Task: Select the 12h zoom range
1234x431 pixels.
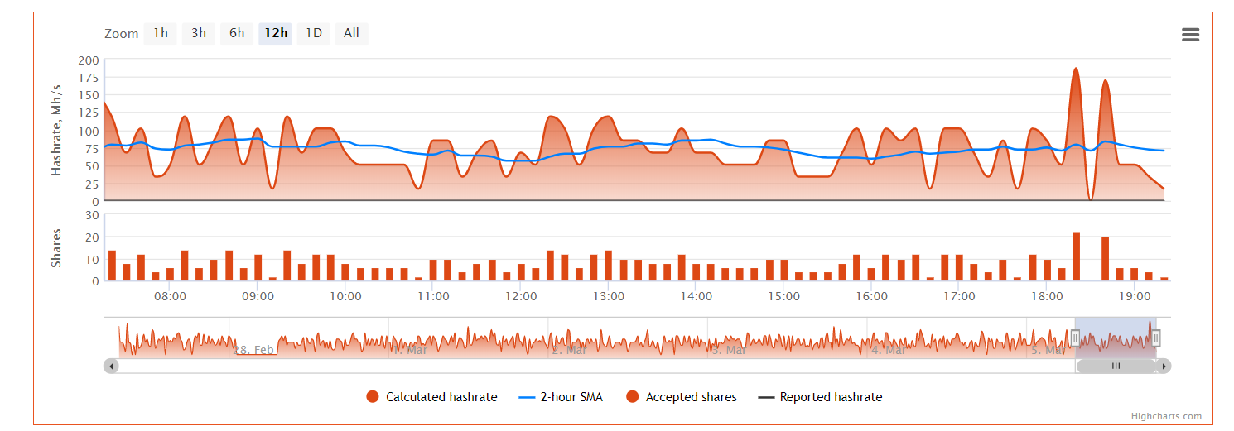Action: pos(276,34)
